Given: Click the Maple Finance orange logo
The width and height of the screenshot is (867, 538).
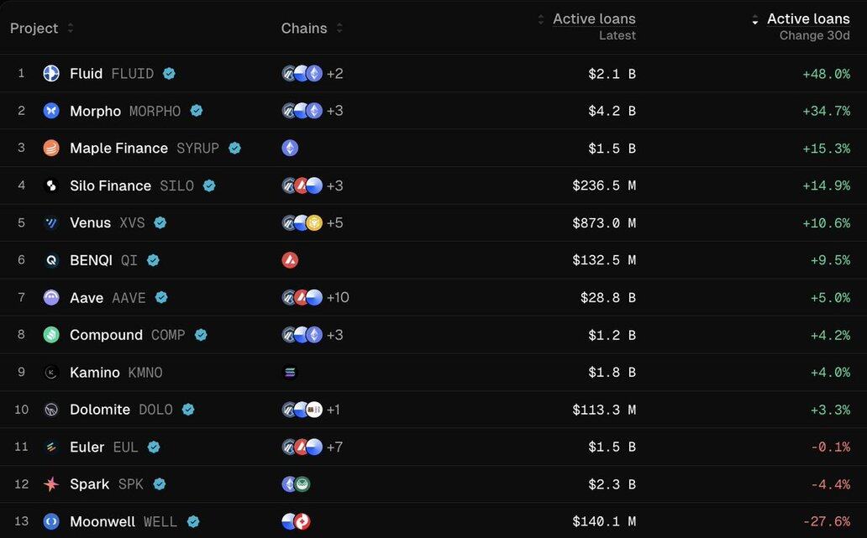Looking at the screenshot, I should click(x=51, y=148).
